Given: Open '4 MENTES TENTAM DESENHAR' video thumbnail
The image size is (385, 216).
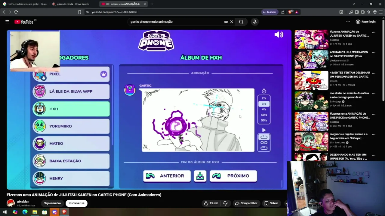Looking at the screenshot, I should (x=311, y=80).
